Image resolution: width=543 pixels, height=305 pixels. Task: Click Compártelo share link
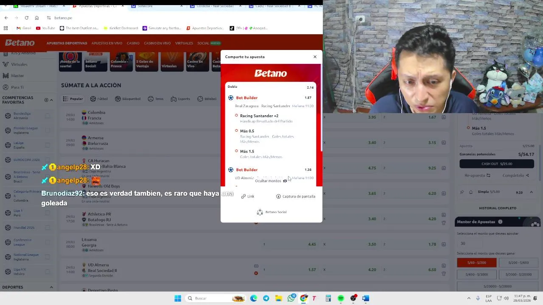tap(515, 175)
